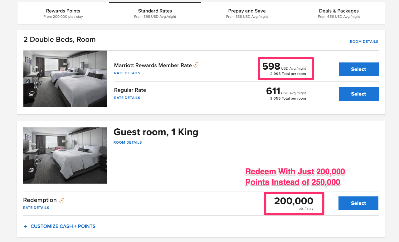The height and width of the screenshot is (242, 399).
Task: View Rate Details under Redemption
Action: tap(36, 208)
